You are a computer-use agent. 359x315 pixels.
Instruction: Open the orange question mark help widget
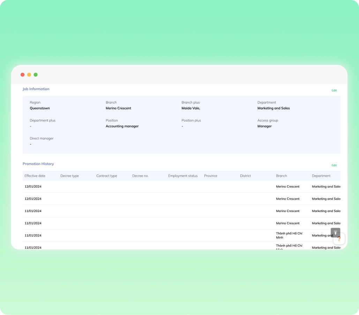tap(339, 239)
